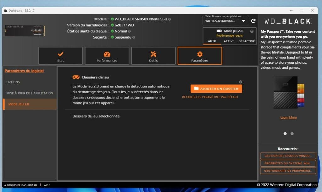Click Dossiers de jeu sélectionnés label
This screenshot has width=322, height=192.
[96, 116]
